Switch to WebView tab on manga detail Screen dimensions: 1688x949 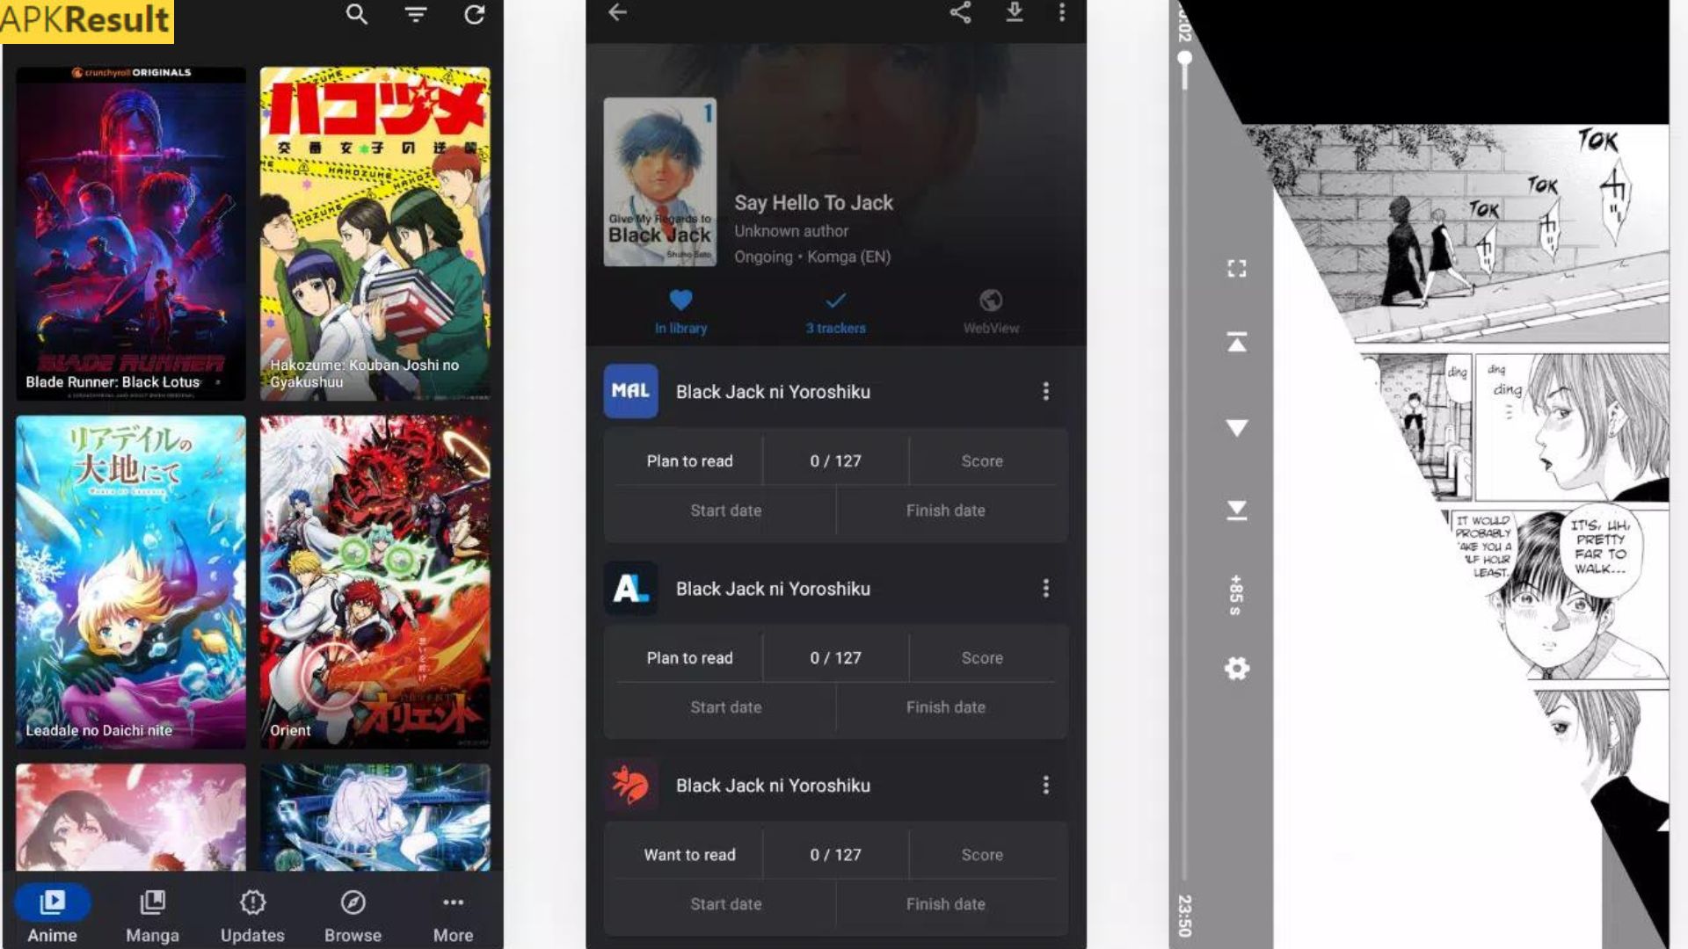(990, 310)
